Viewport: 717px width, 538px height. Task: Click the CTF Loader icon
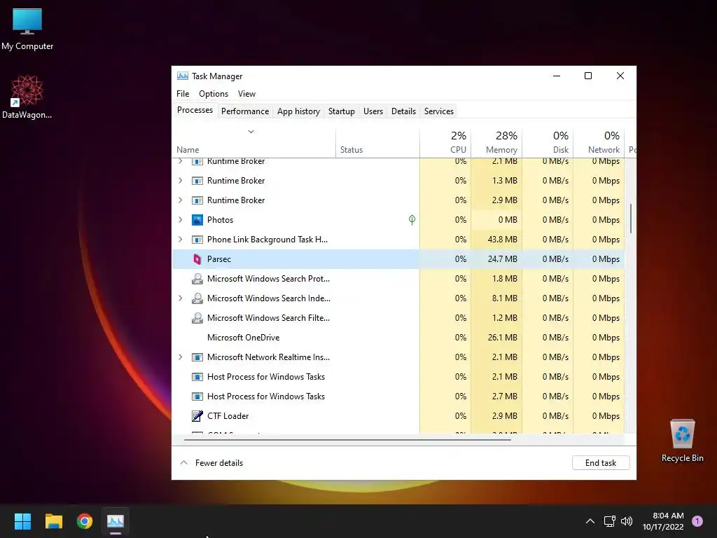point(197,416)
